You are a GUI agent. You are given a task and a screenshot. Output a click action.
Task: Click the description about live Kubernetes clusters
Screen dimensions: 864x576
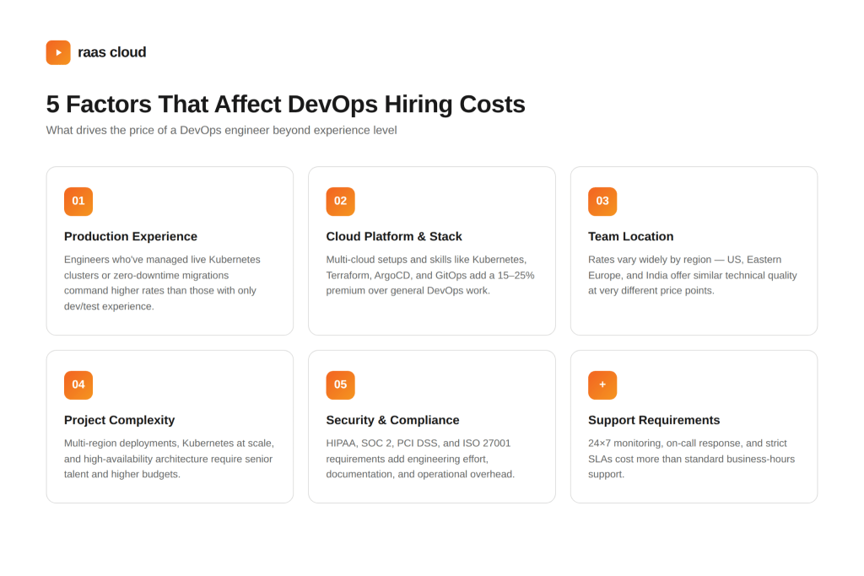(x=162, y=283)
